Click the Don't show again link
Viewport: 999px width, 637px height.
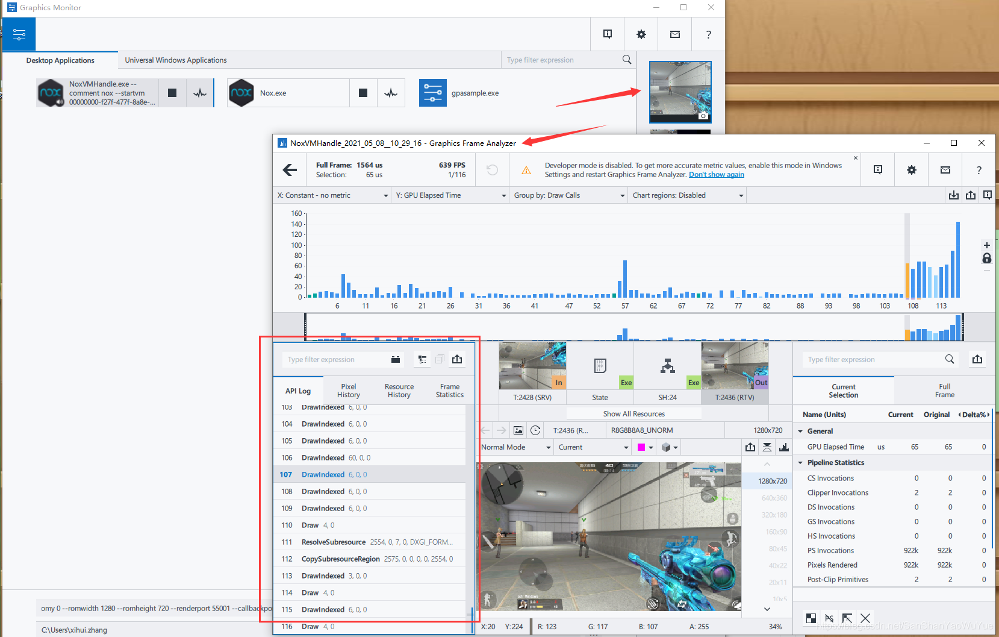click(x=717, y=175)
